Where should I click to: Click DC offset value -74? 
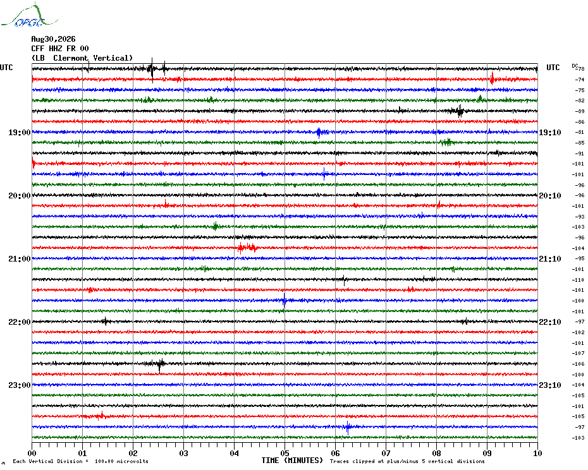click(580, 80)
